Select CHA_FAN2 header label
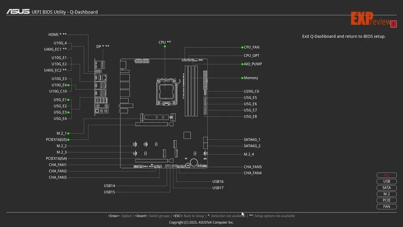This screenshot has height=227, width=403. pyautogui.click(x=57, y=171)
